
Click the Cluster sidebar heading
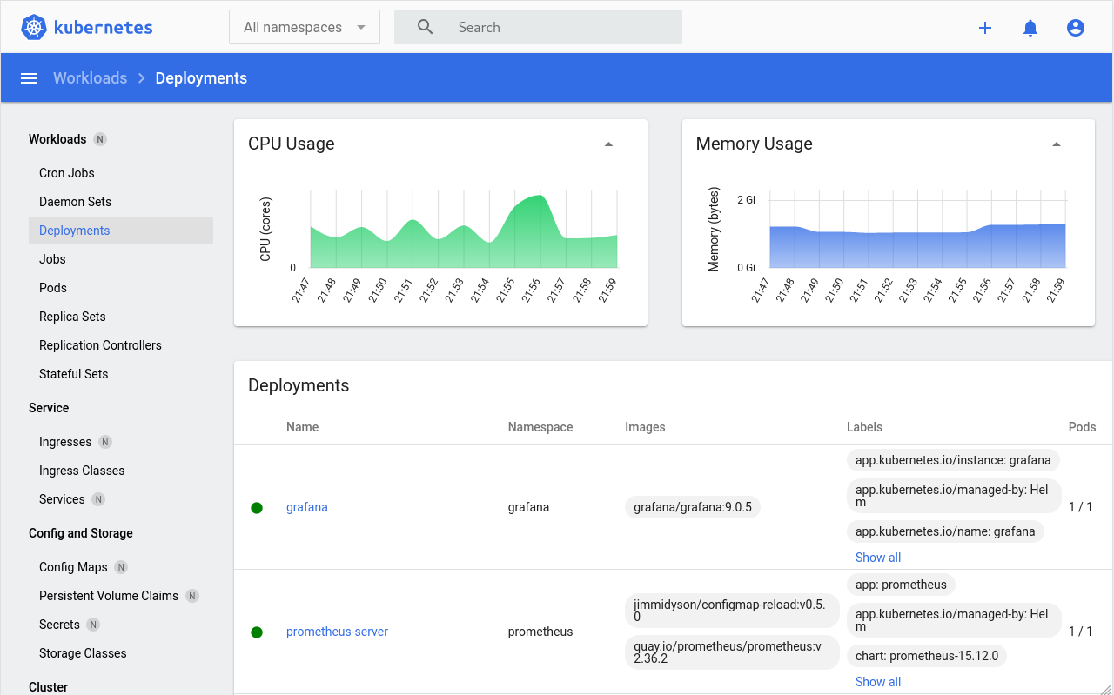(x=48, y=687)
